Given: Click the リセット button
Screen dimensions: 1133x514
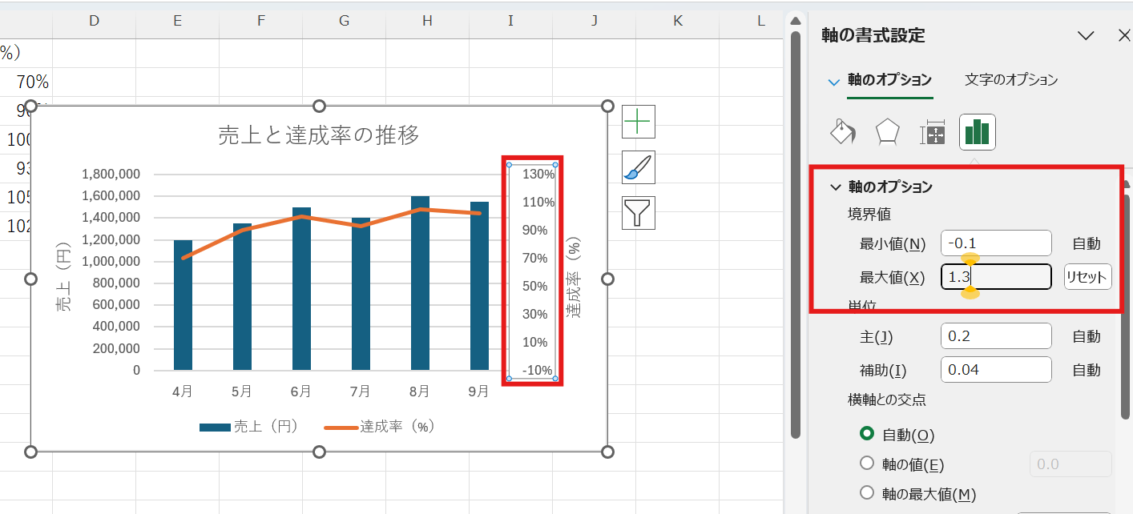Looking at the screenshot, I should click(1087, 276).
